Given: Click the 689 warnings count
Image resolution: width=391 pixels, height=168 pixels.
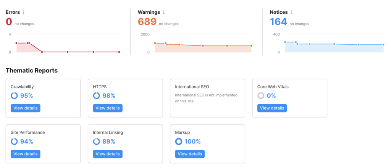Looking at the screenshot, I should 147,22.
